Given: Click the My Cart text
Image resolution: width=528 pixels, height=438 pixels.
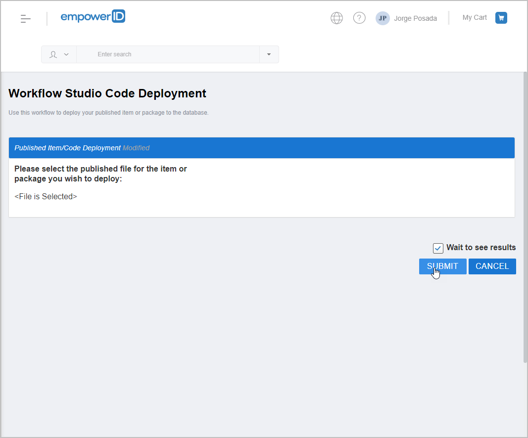Looking at the screenshot, I should click(474, 18).
